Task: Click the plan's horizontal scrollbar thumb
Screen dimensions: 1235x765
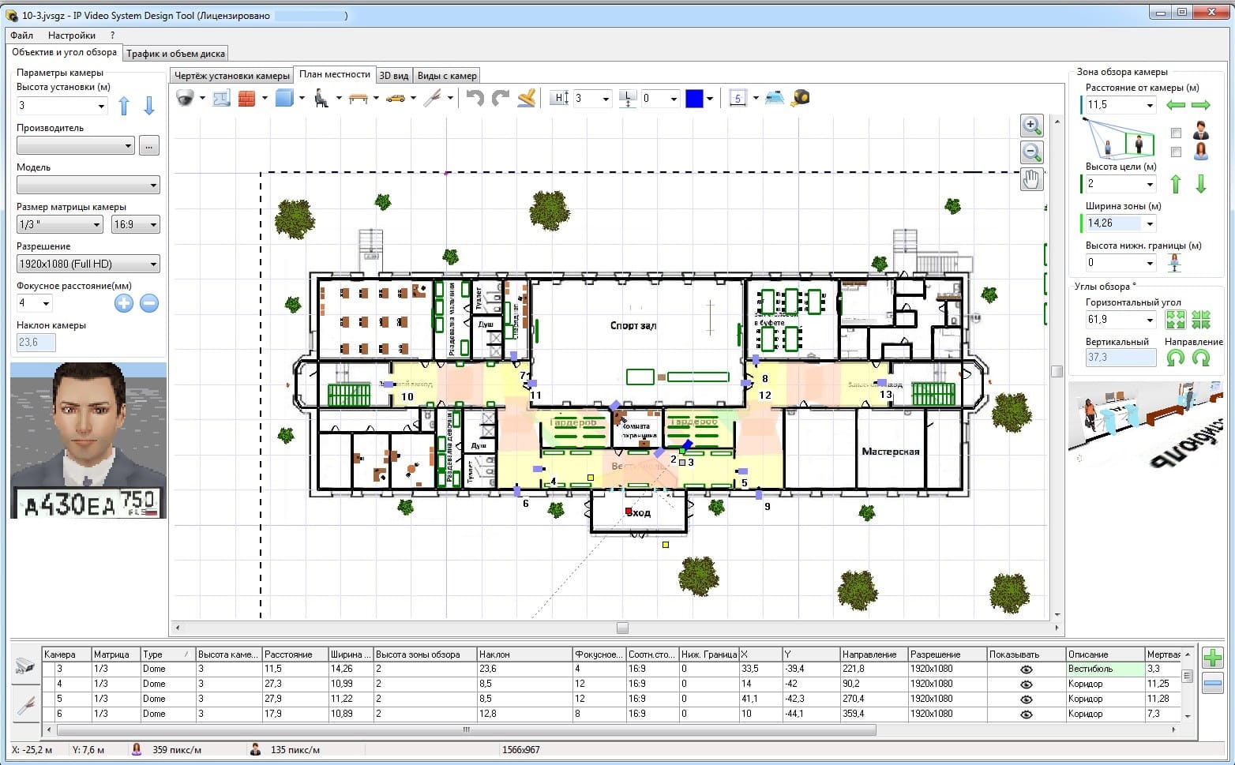Action: [x=622, y=628]
